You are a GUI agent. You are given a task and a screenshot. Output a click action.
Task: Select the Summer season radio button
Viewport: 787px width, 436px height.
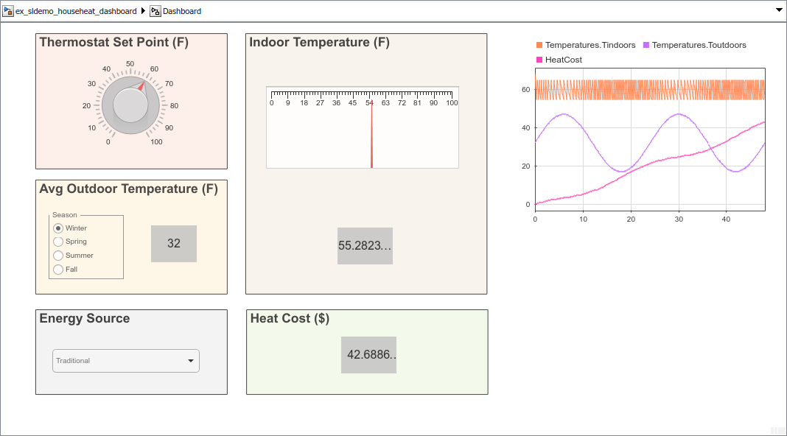click(x=58, y=255)
